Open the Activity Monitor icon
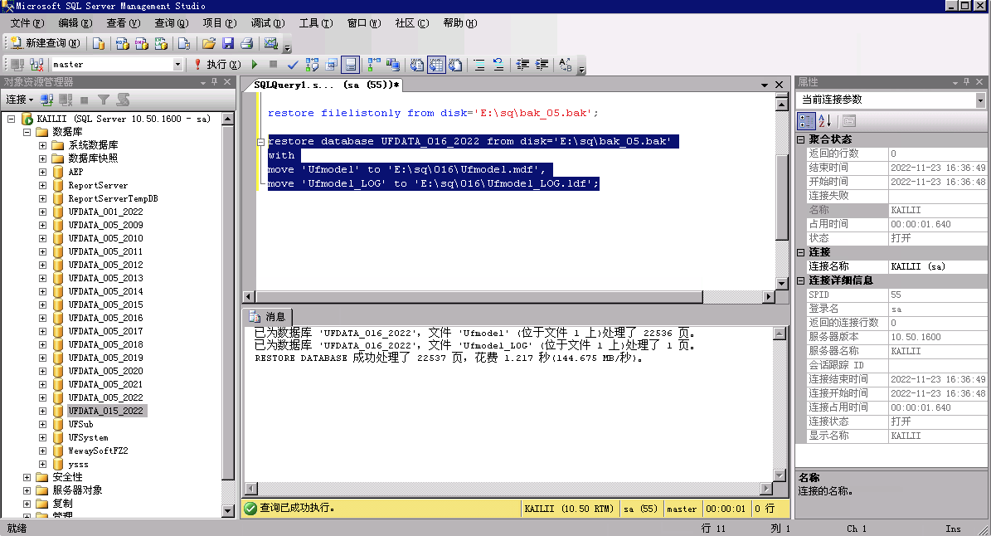The image size is (991, 536). coord(271,43)
